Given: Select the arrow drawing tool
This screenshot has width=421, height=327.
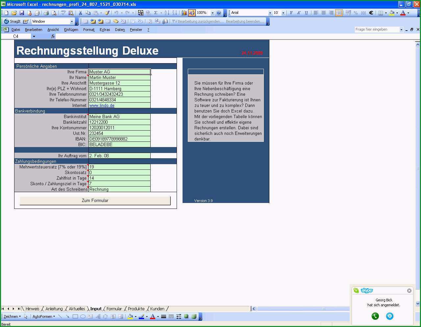Looking at the screenshot, I should [x=67, y=316].
